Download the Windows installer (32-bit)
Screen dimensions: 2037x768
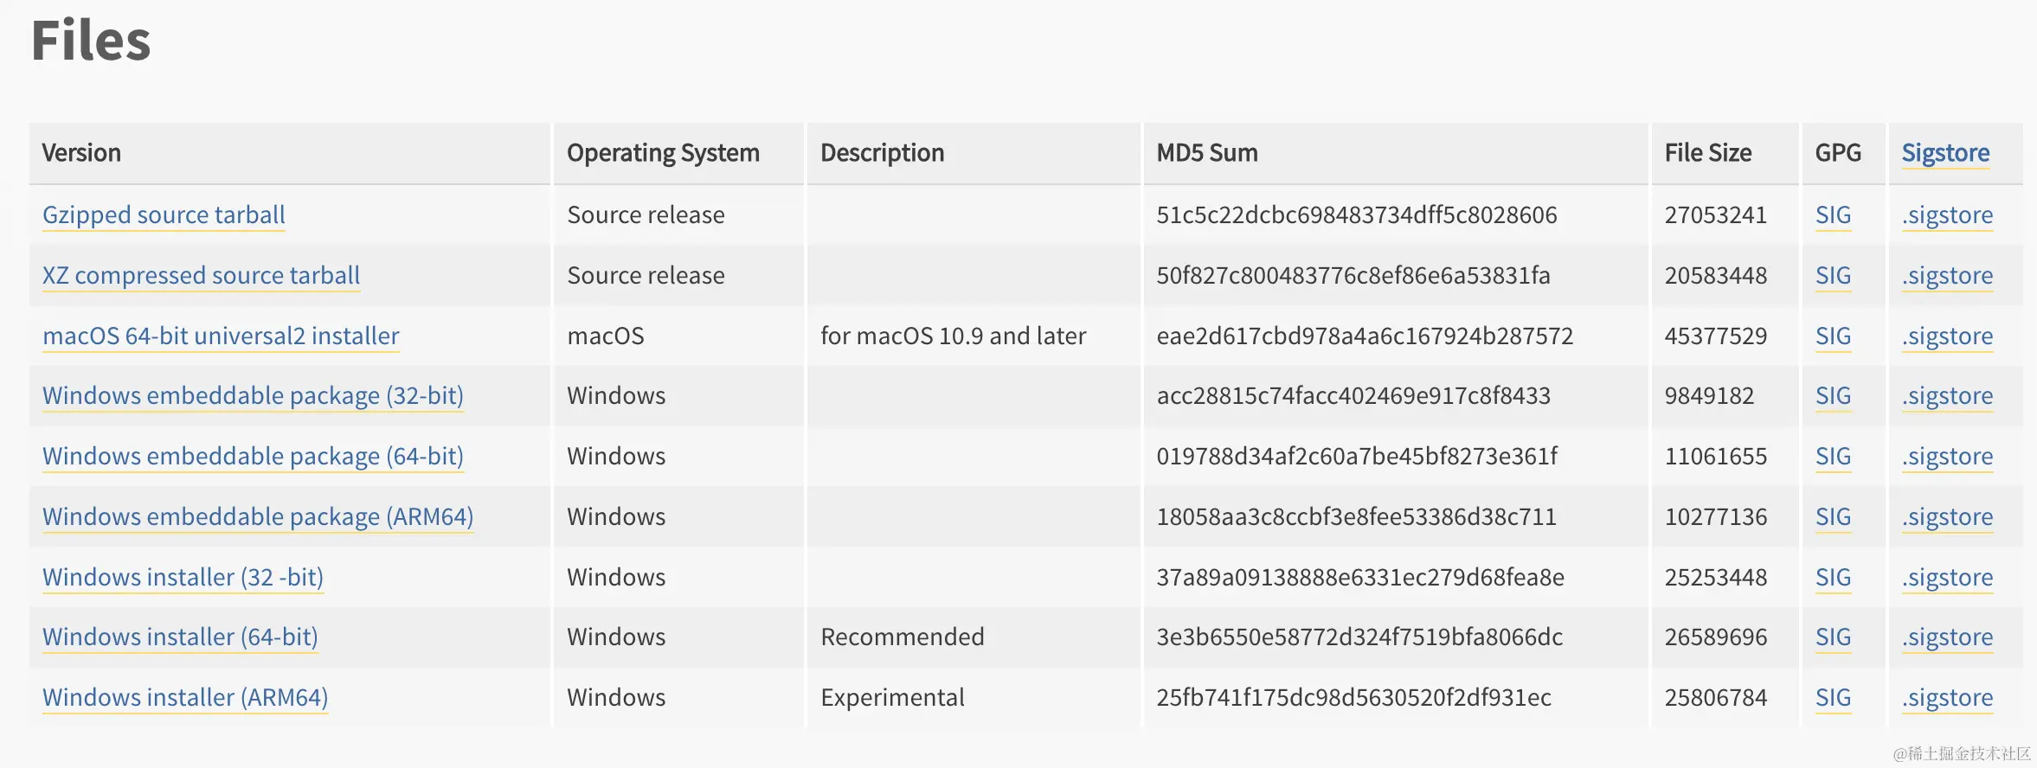[183, 577]
